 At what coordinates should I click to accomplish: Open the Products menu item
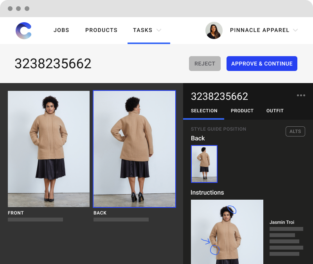pyautogui.click(x=101, y=30)
